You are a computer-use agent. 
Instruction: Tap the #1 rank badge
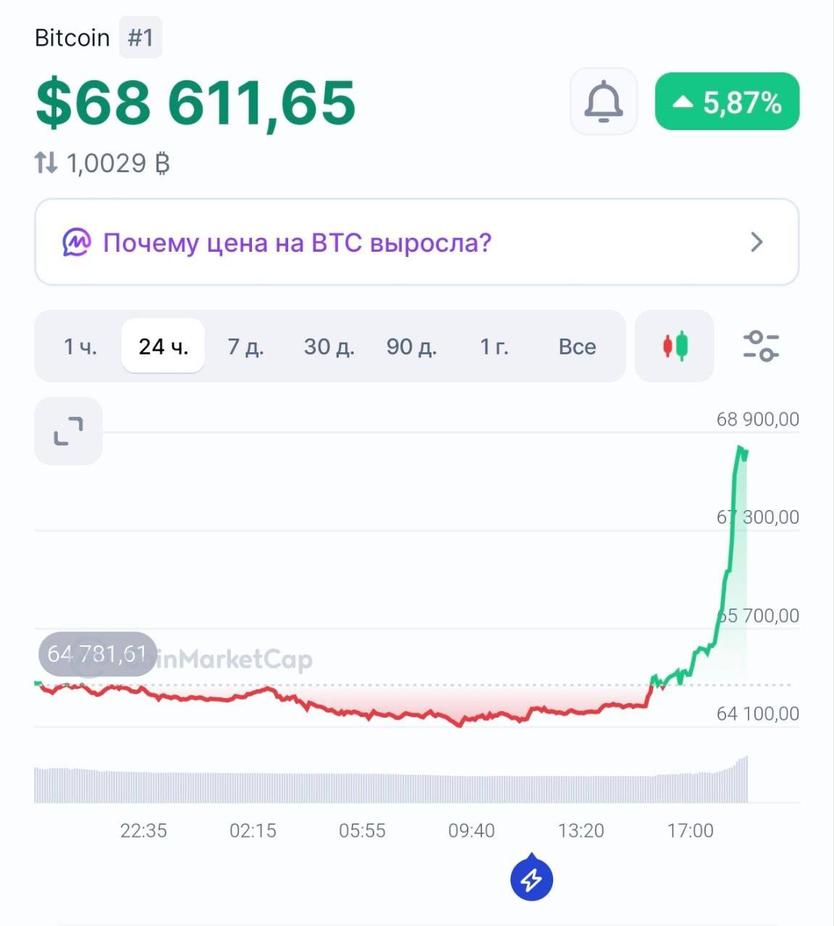pyautogui.click(x=140, y=38)
